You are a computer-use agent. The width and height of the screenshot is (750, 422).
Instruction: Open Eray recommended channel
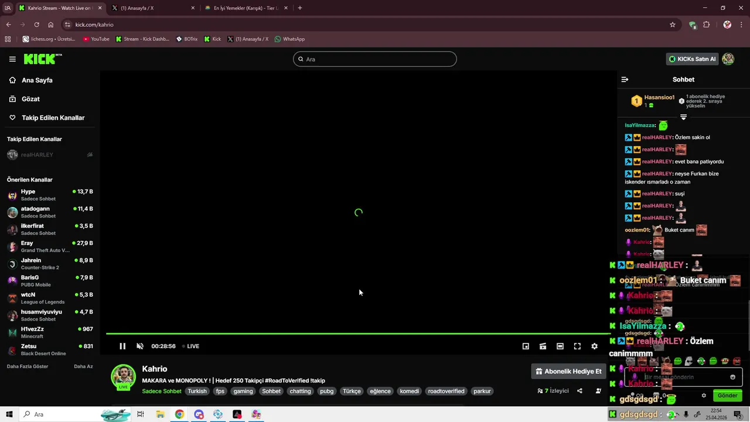tap(50, 247)
